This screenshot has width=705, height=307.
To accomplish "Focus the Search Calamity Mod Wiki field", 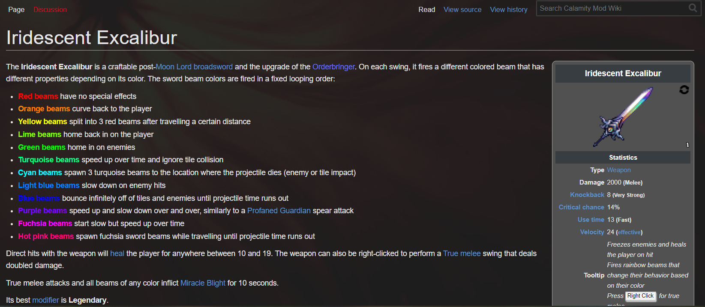I will click(x=612, y=8).
